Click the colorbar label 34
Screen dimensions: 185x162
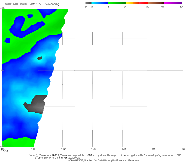point(125,7)
